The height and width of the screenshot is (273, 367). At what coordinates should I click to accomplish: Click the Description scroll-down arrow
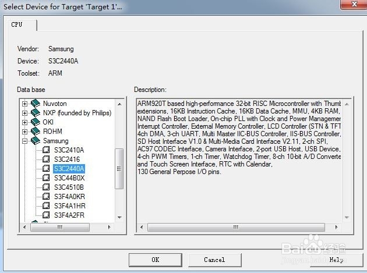[x=347, y=217]
